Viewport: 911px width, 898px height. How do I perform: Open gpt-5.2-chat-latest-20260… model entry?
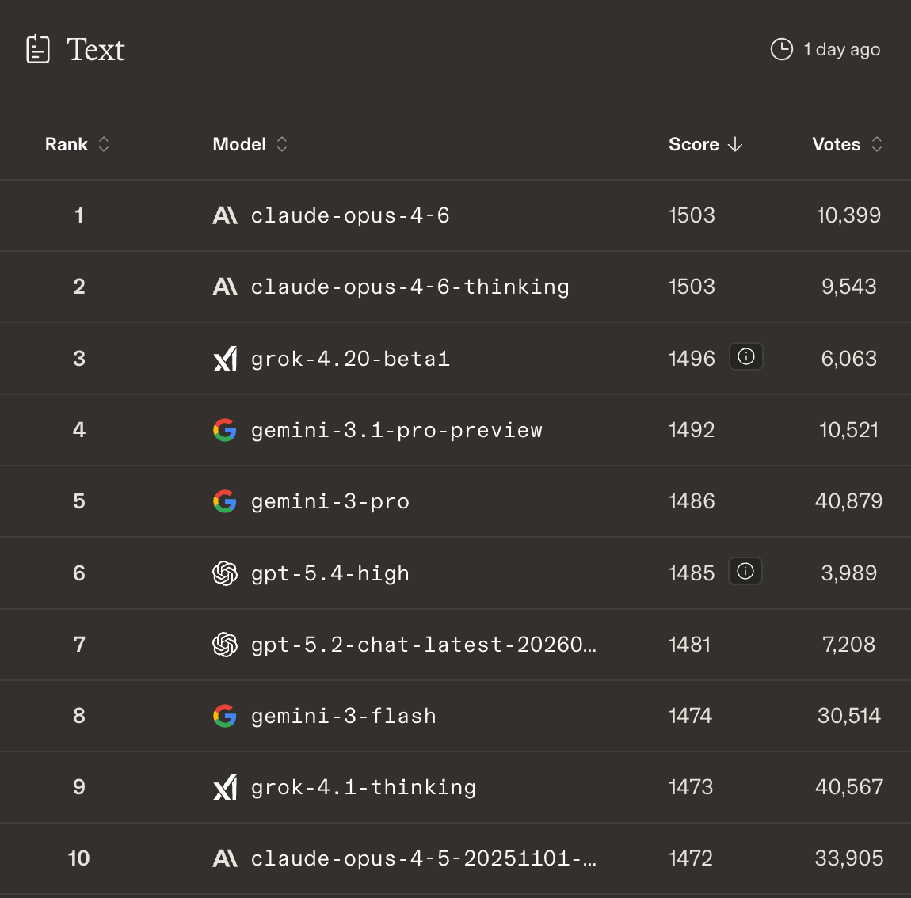point(424,645)
